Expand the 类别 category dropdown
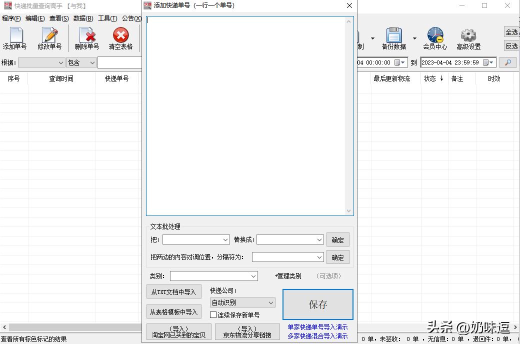 (214, 275)
